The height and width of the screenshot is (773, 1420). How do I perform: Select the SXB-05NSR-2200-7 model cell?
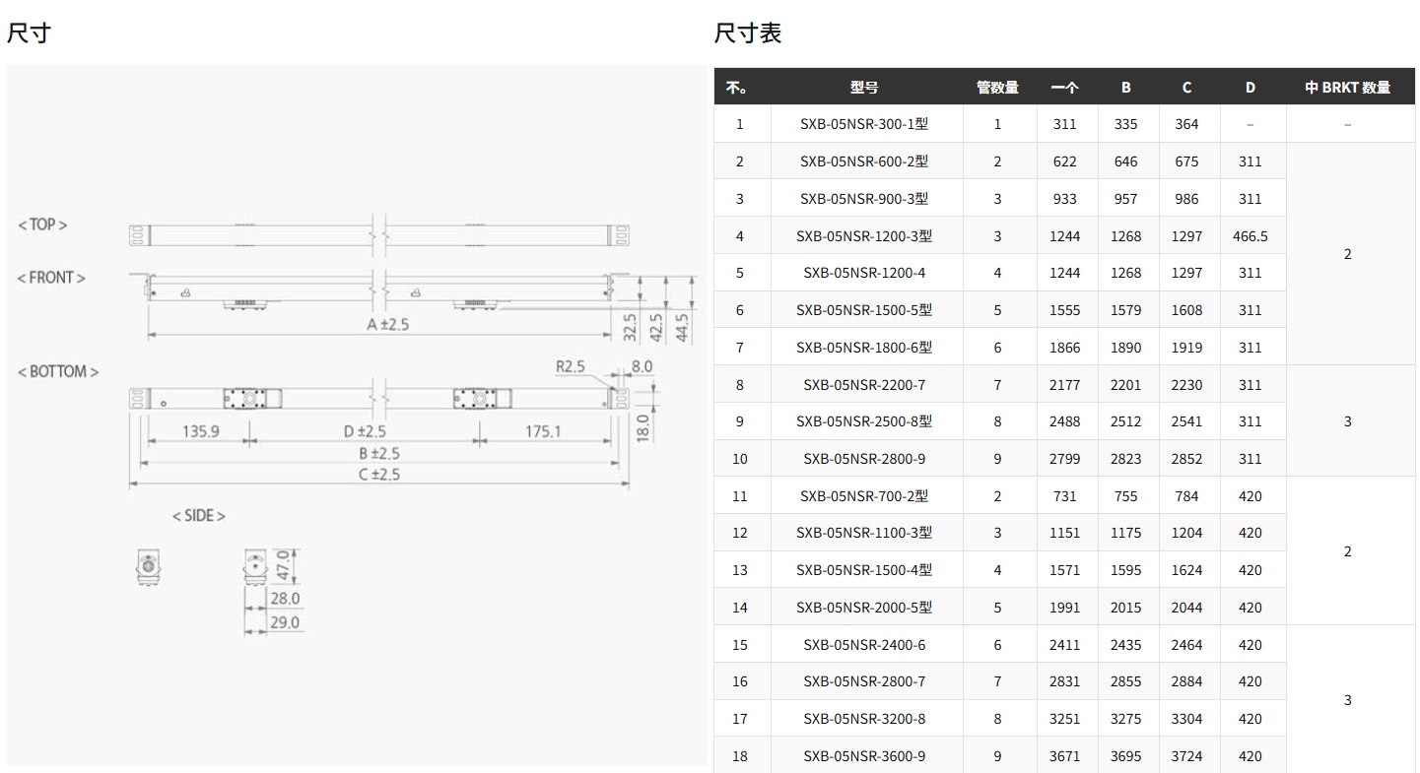tap(864, 385)
